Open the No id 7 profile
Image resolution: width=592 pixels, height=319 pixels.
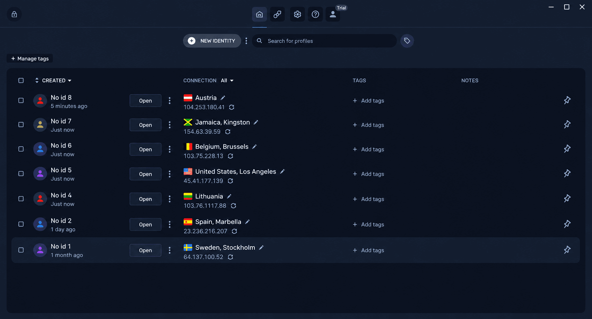pos(146,125)
